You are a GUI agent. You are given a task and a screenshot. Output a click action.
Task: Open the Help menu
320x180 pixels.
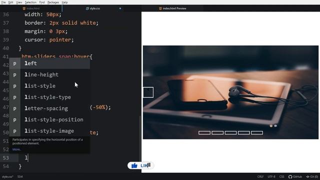[64, 2]
